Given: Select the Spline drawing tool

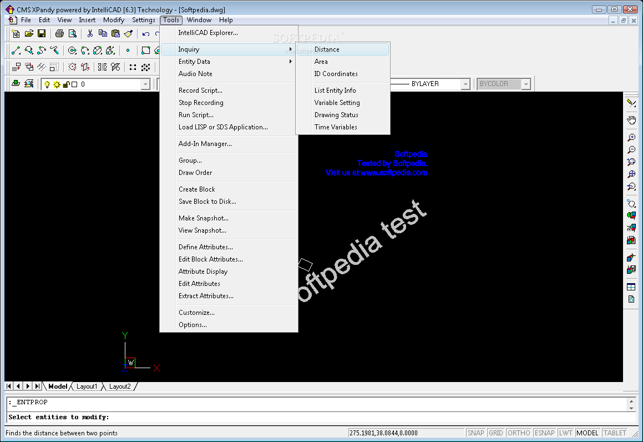Looking at the screenshot, I should coord(42,51).
